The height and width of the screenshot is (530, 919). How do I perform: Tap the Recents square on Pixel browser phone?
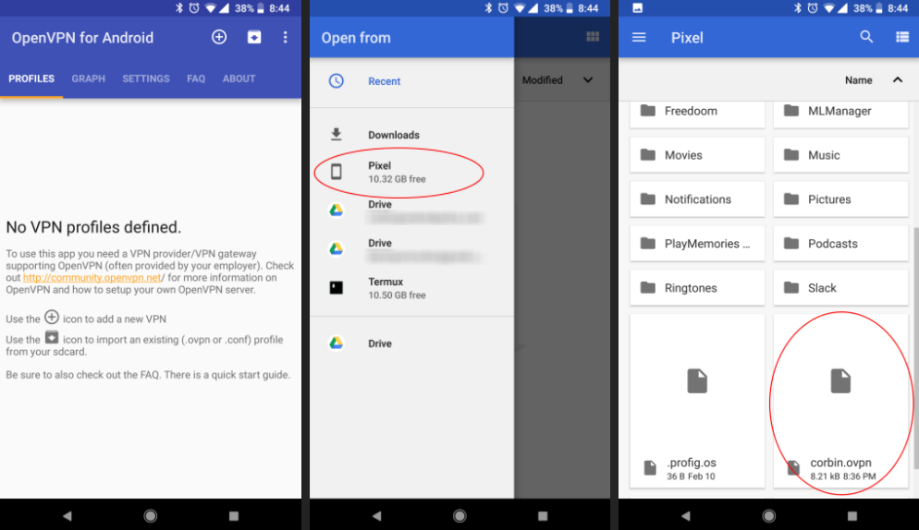coord(852,516)
